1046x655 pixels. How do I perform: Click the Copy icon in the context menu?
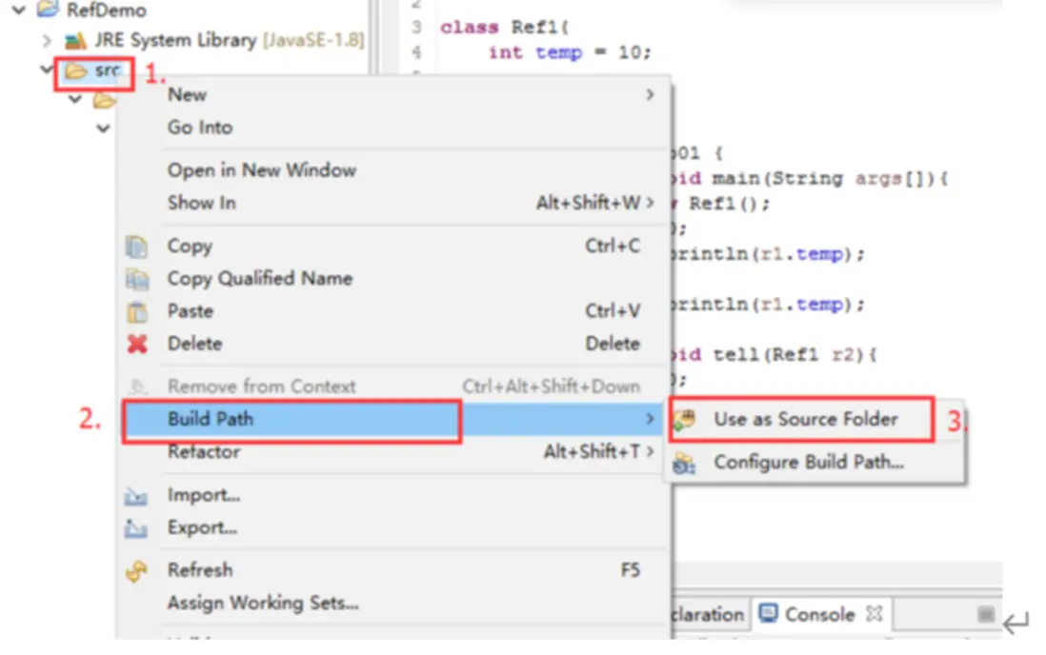coord(138,247)
